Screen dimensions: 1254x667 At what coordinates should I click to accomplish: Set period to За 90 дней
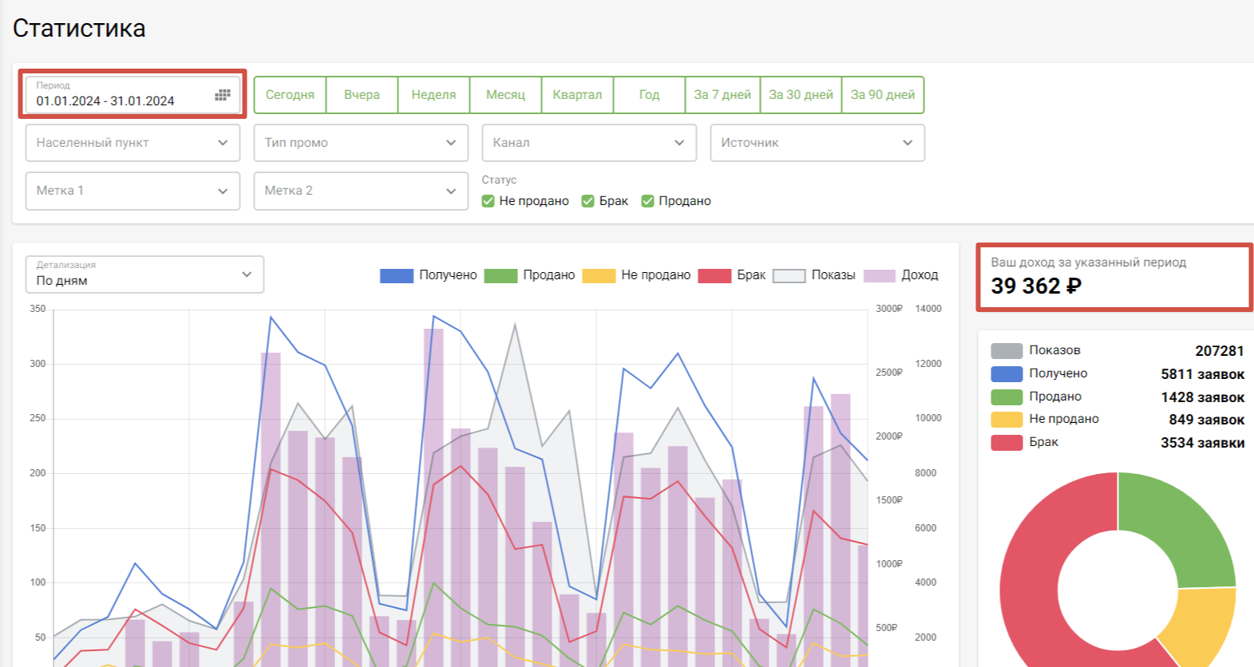pyautogui.click(x=883, y=95)
